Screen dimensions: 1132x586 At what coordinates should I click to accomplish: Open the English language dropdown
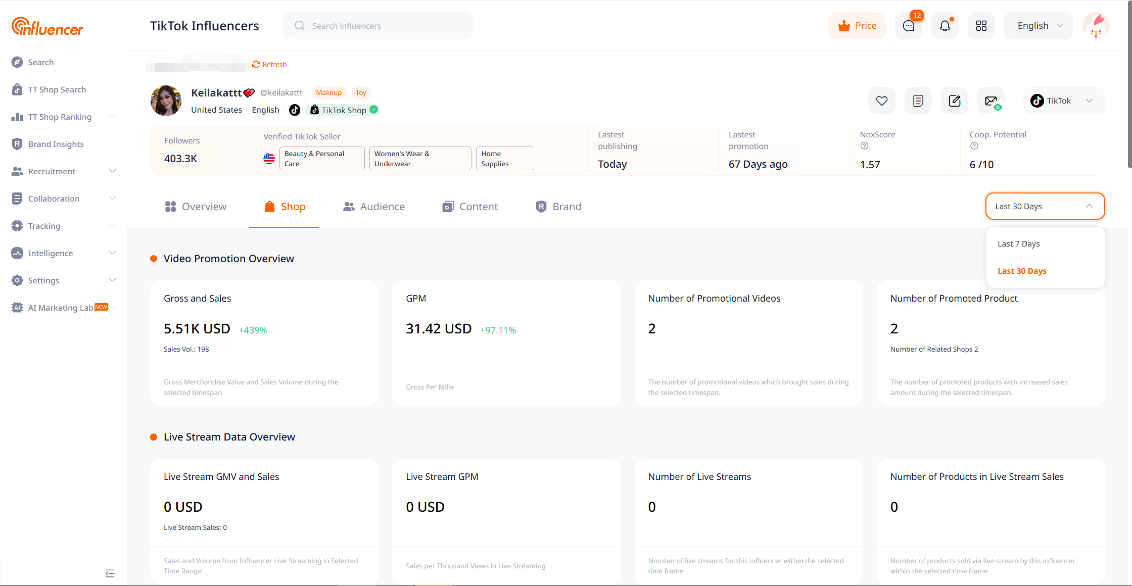point(1039,26)
